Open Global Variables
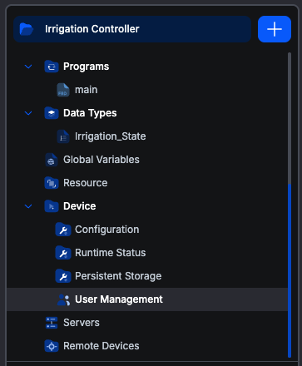The image size is (302, 366). point(101,160)
